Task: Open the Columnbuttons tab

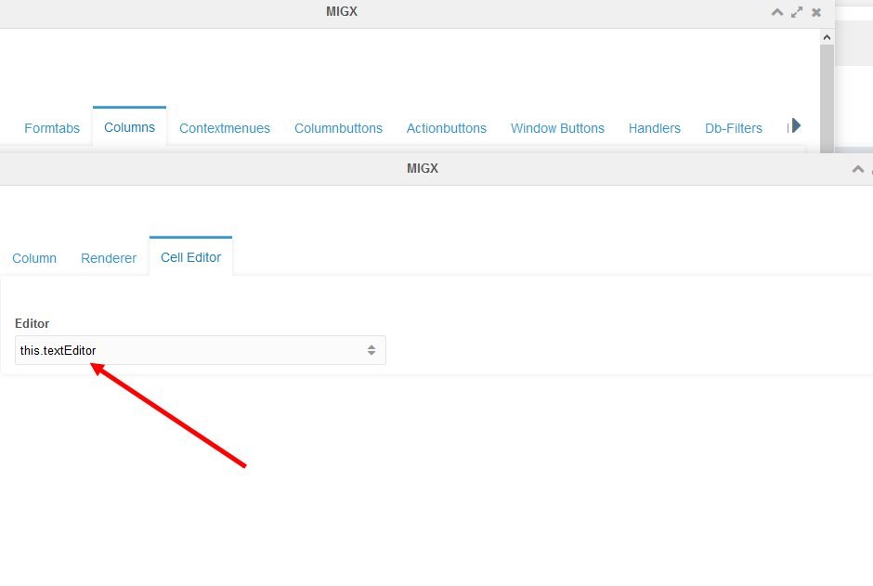Action: [338, 128]
